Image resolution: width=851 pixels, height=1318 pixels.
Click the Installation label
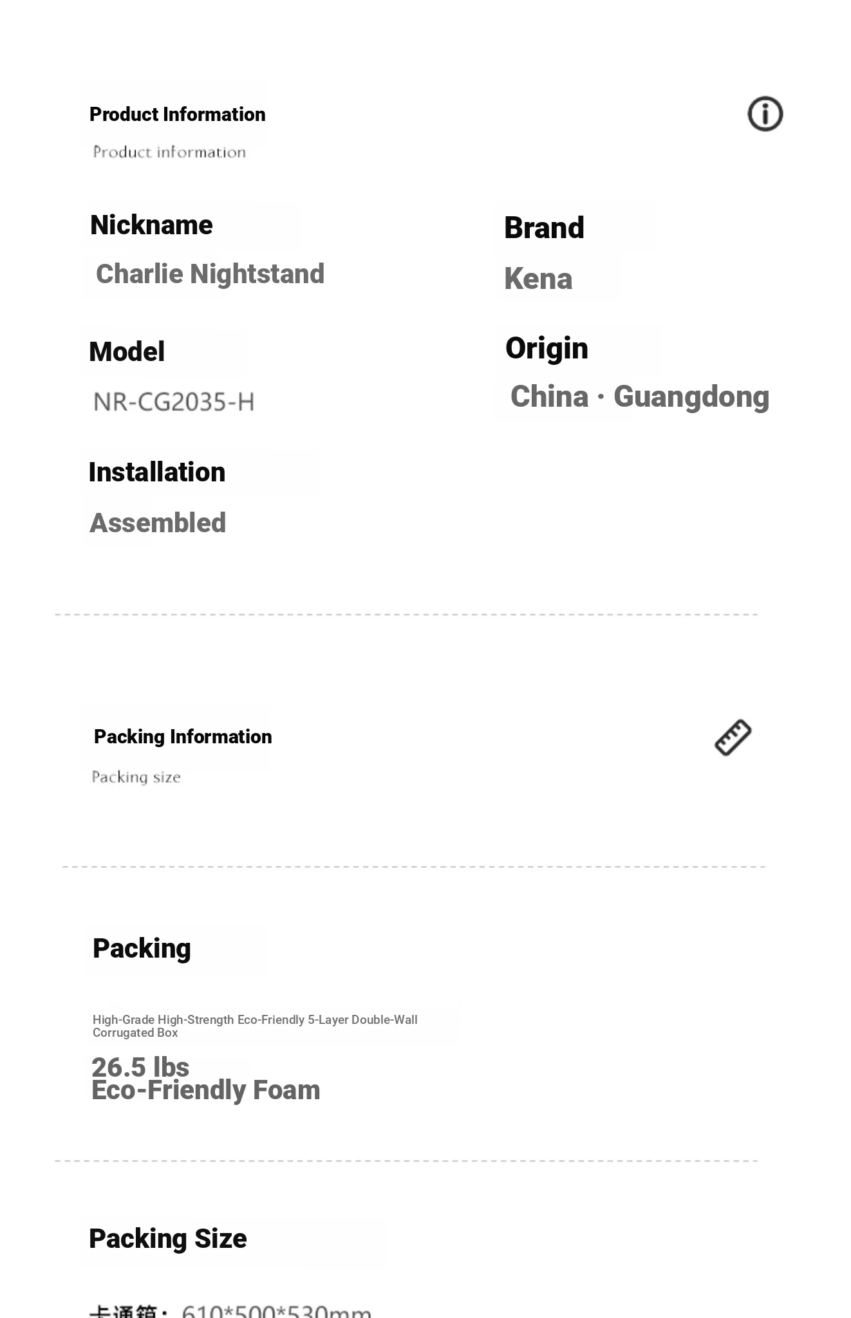pyautogui.click(x=157, y=472)
